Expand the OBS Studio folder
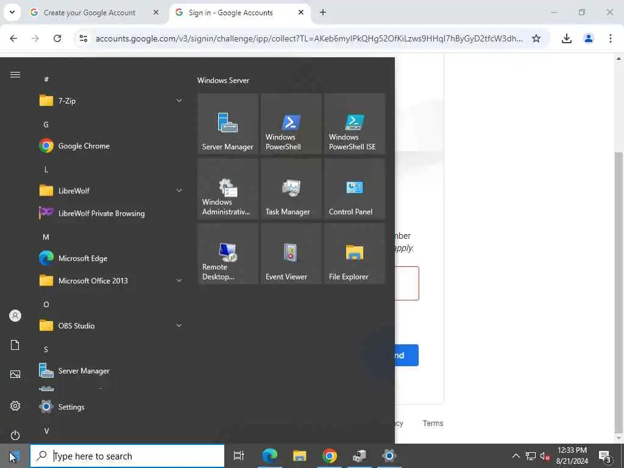This screenshot has width=624, height=468. click(111, 325)
